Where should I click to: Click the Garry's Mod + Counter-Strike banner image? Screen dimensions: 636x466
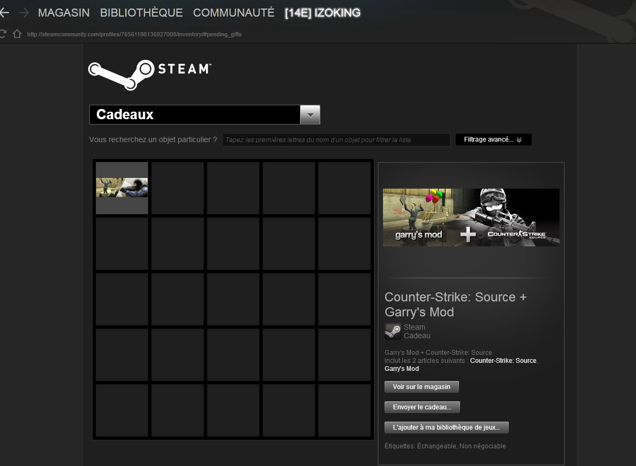click(x=471, y=217)
